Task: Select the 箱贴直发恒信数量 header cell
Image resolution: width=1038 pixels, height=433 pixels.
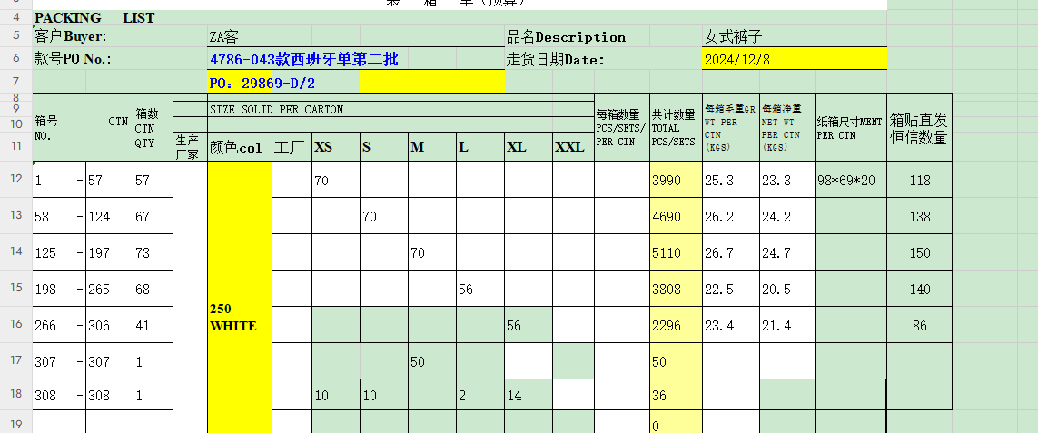Action: pyautogui.click(x=919, y=129)
